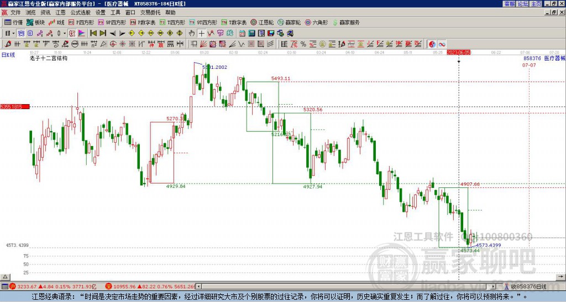Select the triangle ruler tool
This screenshot has width=566, height=302.
(103, 44)
